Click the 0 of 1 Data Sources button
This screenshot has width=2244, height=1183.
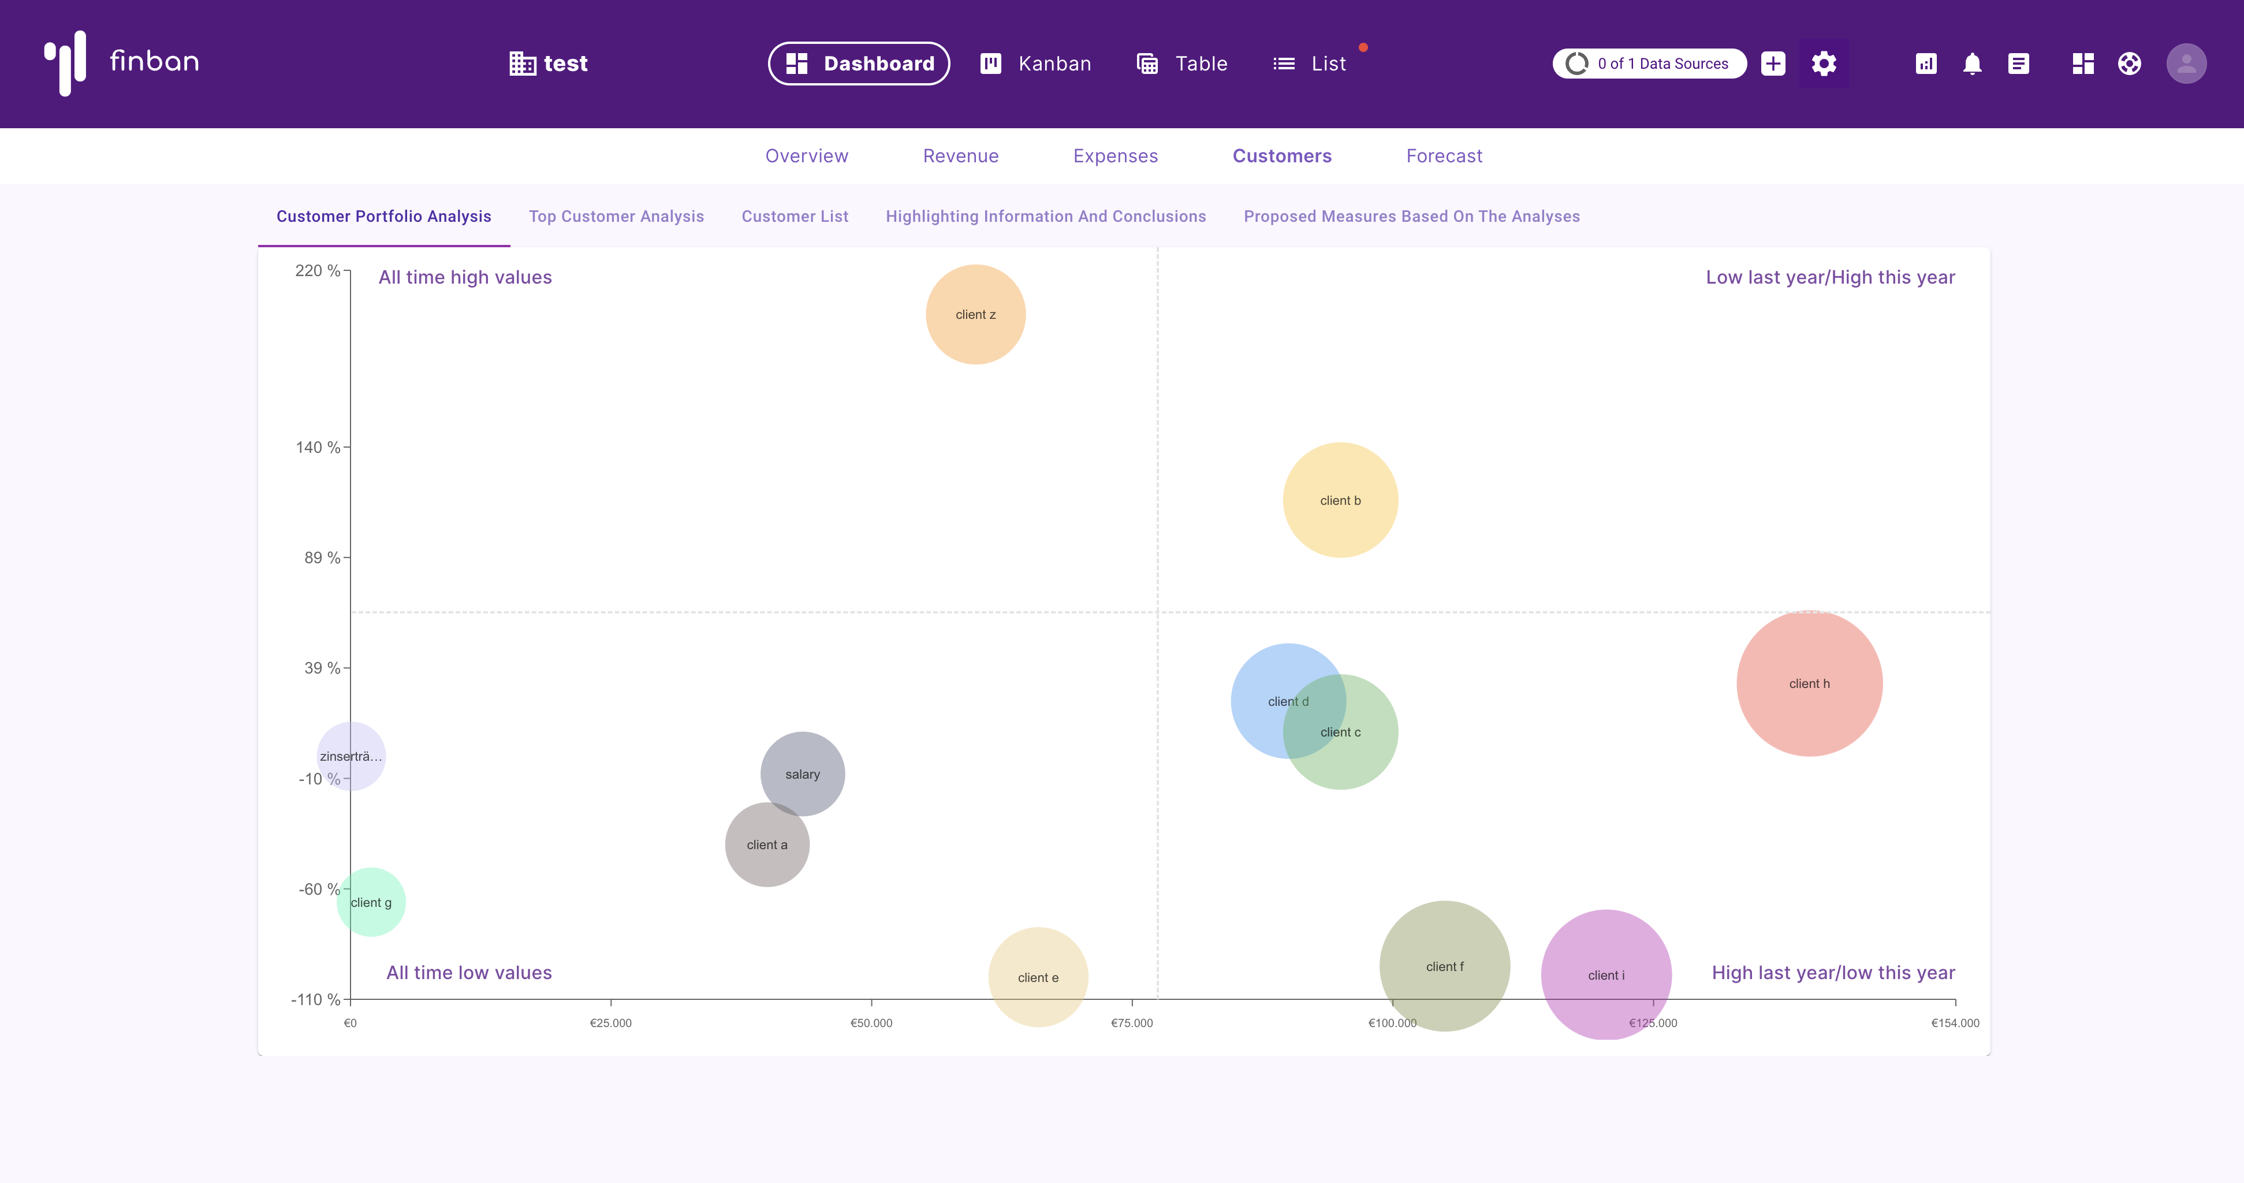tap(1648, 64)
